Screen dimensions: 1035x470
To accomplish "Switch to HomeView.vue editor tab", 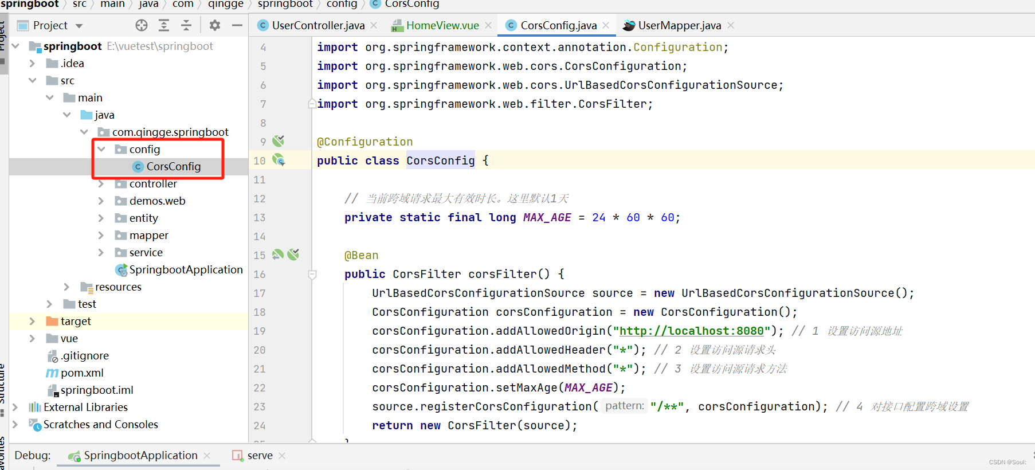I will (x=442, y=25).
